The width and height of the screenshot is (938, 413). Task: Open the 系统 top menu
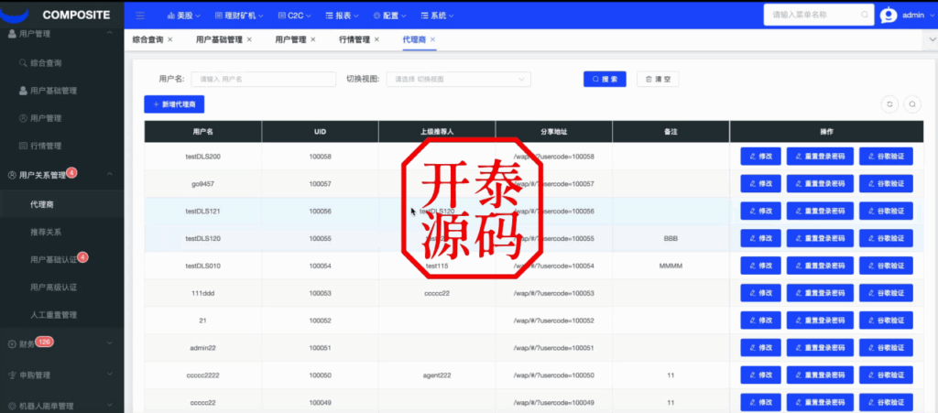[437, 16]
